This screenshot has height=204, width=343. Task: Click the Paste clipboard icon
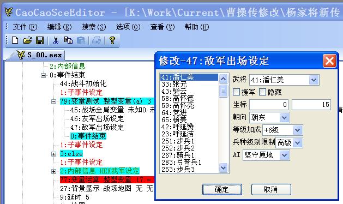click(x=81, y=40)
